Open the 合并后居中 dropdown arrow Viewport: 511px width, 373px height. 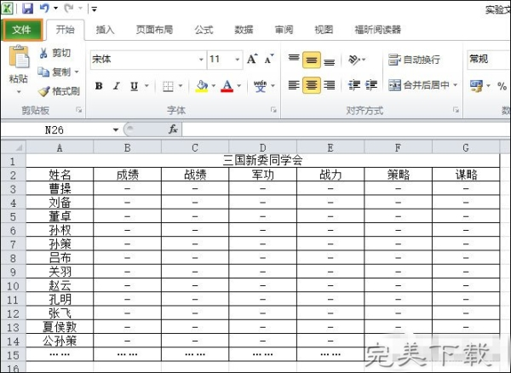pos(456,85)
